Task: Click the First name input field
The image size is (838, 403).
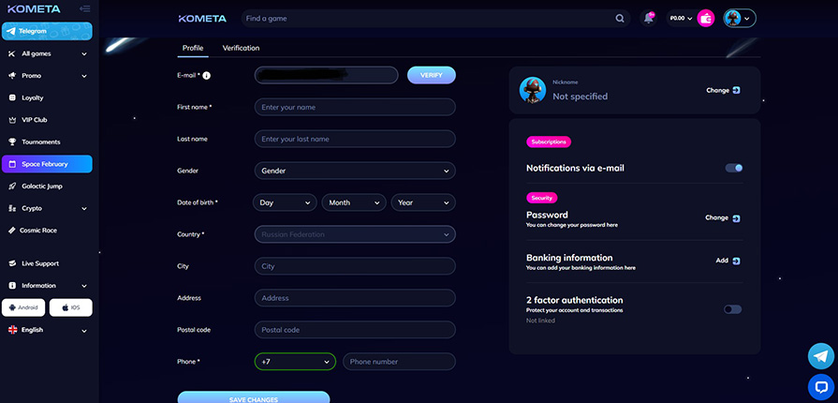Action: [x=355, y=107]
